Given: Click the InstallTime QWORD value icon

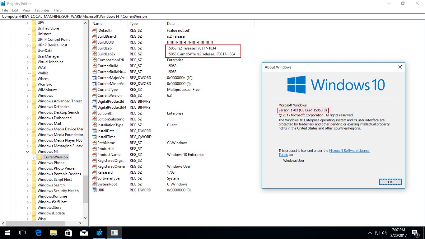Looking at the screenshot, I should click(95, 137).
